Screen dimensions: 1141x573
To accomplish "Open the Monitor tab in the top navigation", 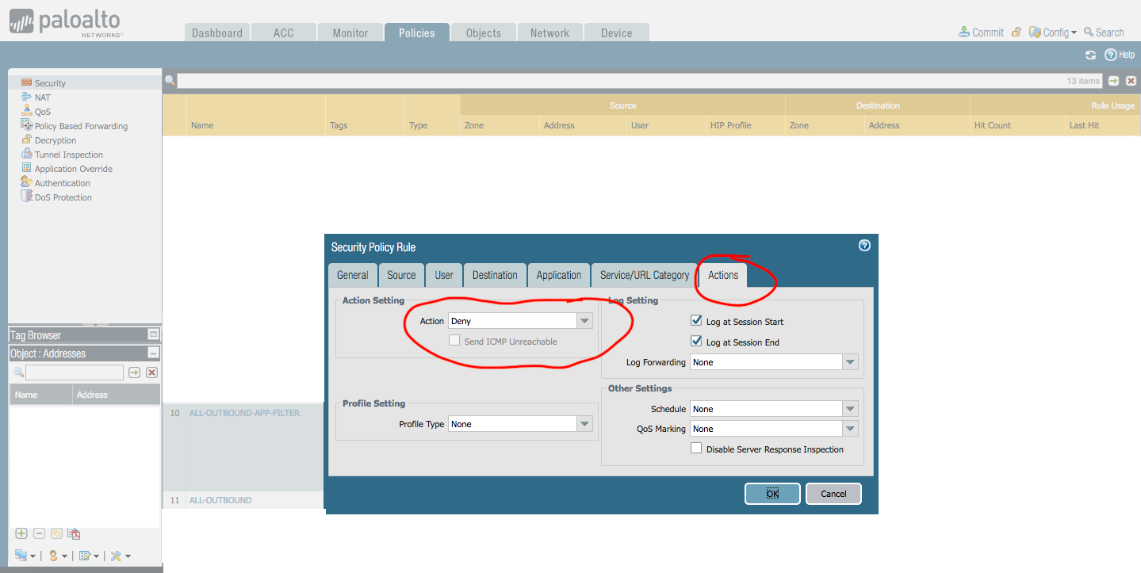I will click(350, 33).
